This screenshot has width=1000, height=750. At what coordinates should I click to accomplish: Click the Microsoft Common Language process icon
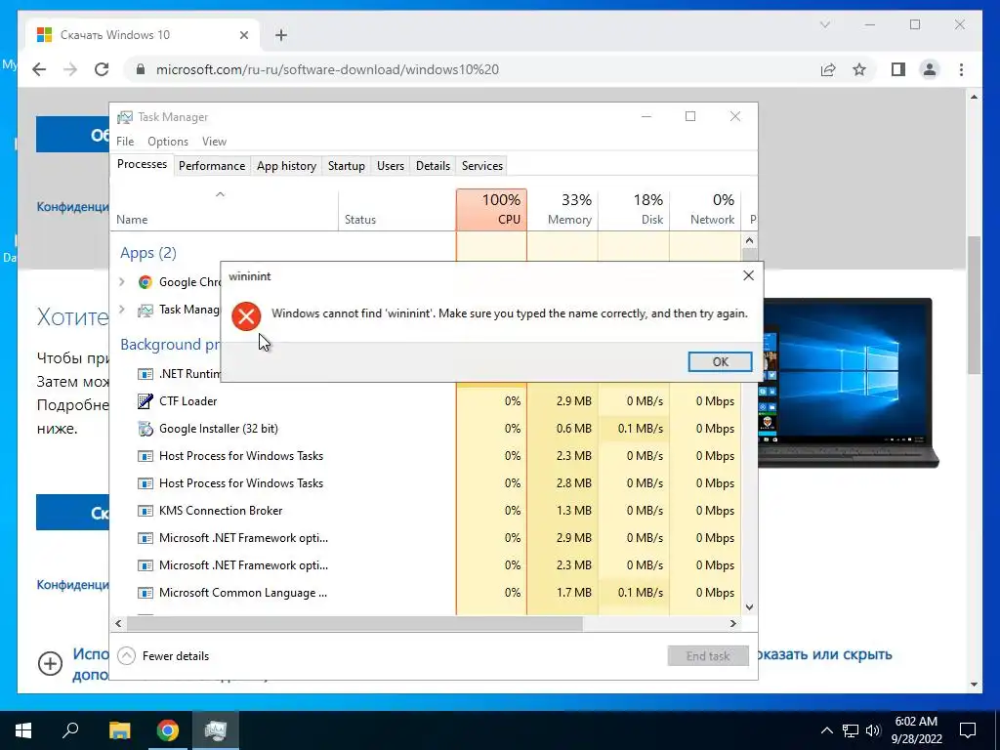(x=146, y=593)
